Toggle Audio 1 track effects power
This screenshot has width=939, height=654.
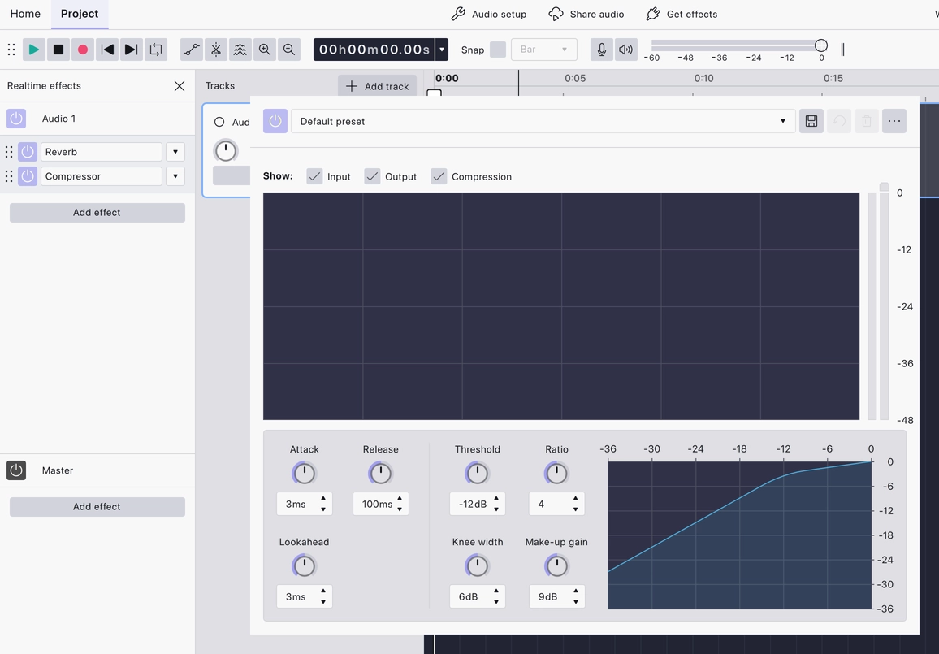click(x=16, y=119)
